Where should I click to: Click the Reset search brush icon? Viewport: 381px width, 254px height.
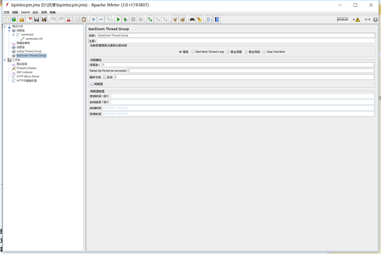(x=199, y=20)
